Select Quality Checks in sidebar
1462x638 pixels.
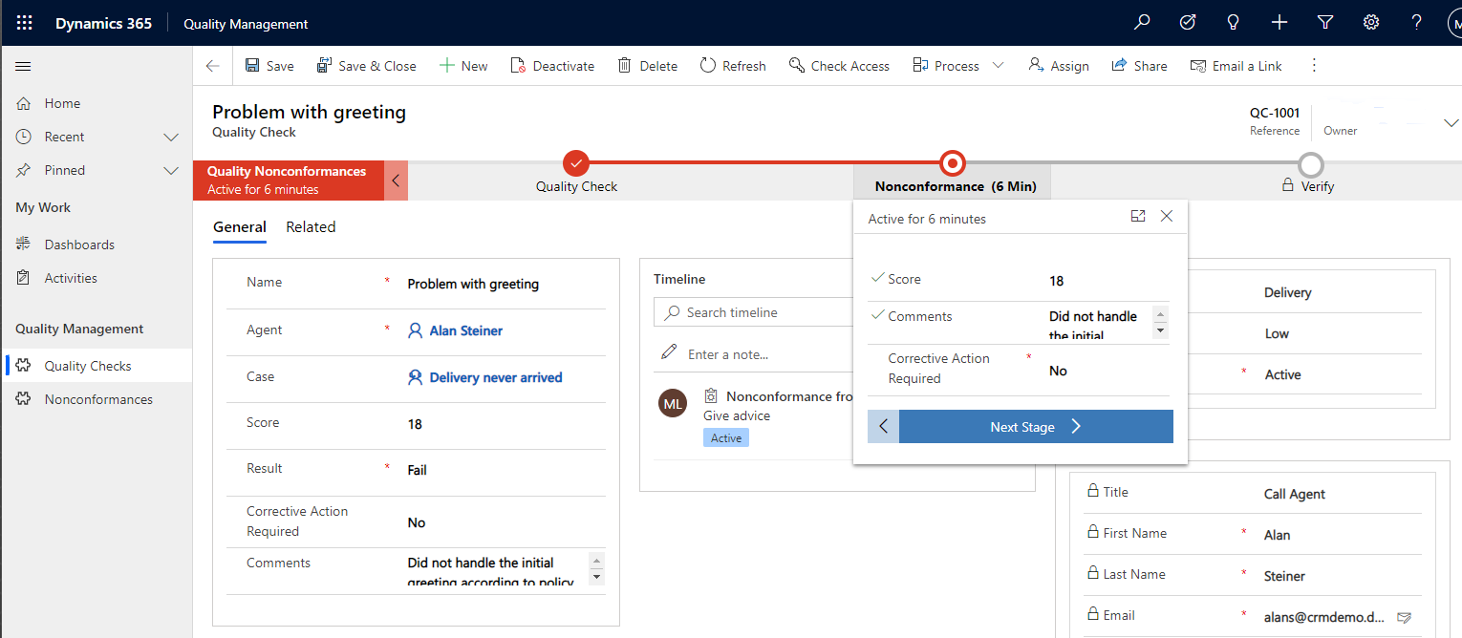click(96, 366)
